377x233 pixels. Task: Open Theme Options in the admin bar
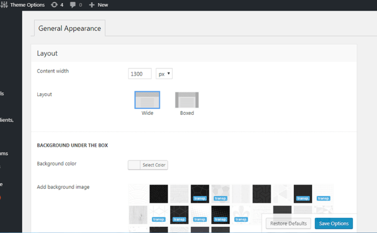pos(27,5)
